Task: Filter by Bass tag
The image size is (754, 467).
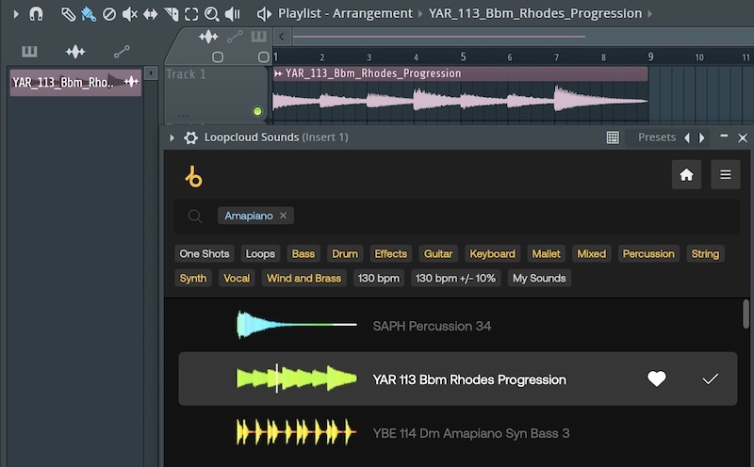Action: [x=303, y=253]
